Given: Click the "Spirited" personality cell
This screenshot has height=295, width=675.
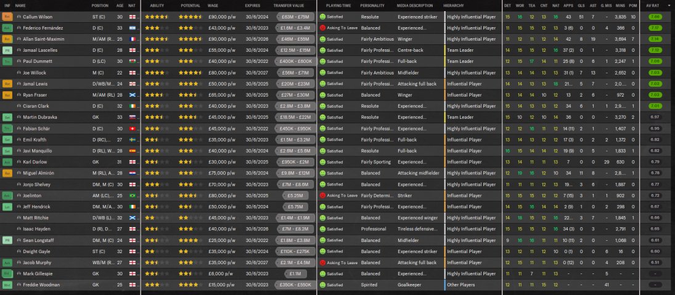Looking at the screenshot, I should 369,285.
